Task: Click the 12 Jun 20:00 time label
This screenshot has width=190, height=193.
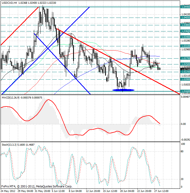Action: [x=93, y=191]
